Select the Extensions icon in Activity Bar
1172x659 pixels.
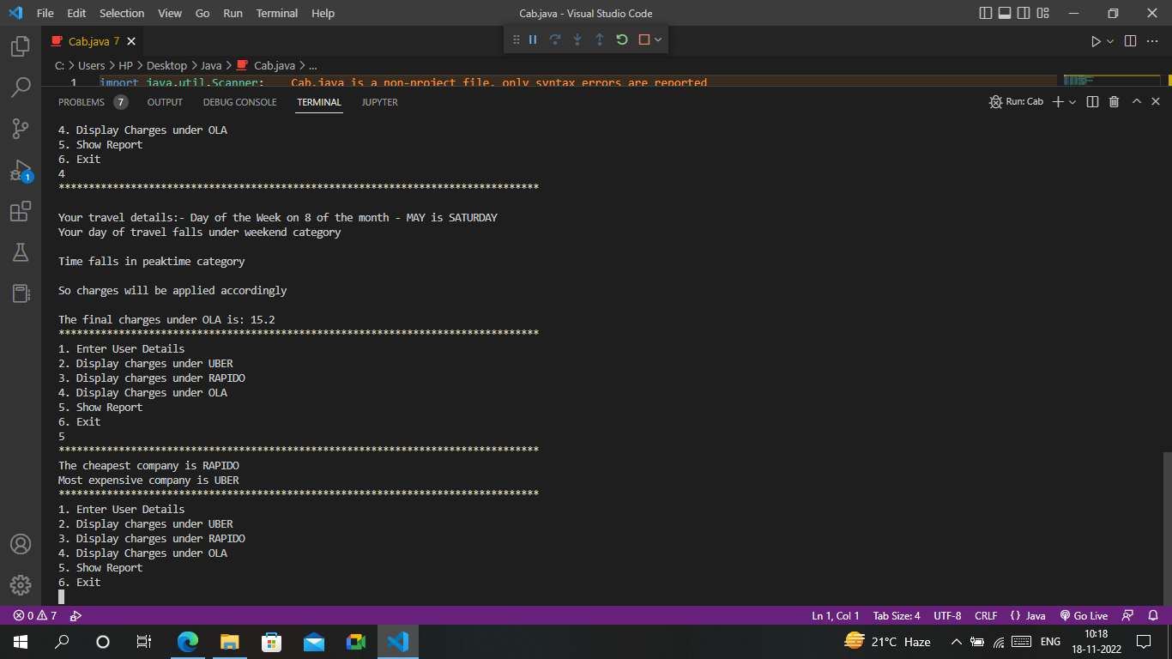pyautogui.click(x=21, y=211)
